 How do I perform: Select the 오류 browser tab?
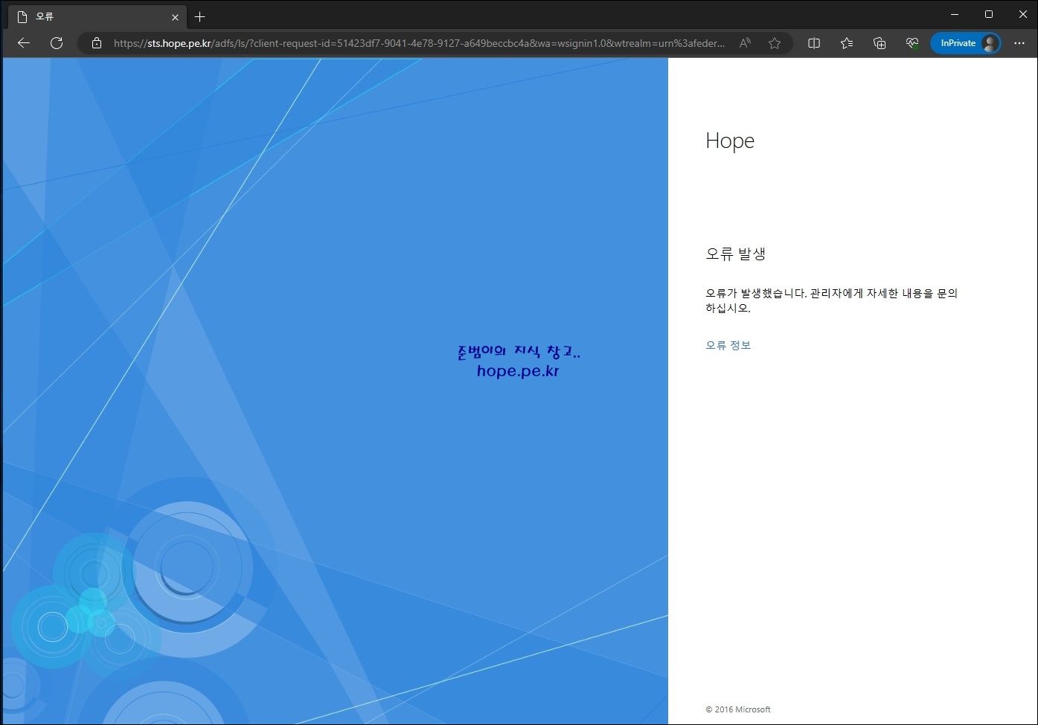(x=97, y=16)
